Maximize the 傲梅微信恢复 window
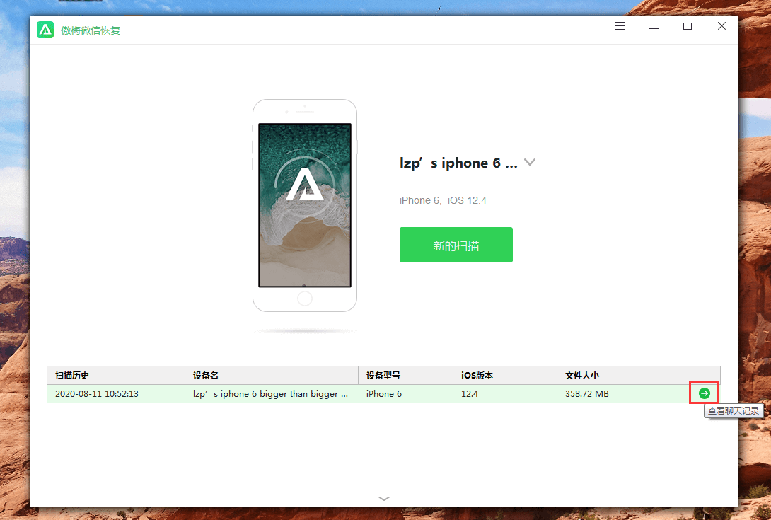This screenshot has height=520, width=771. [688, 26]
